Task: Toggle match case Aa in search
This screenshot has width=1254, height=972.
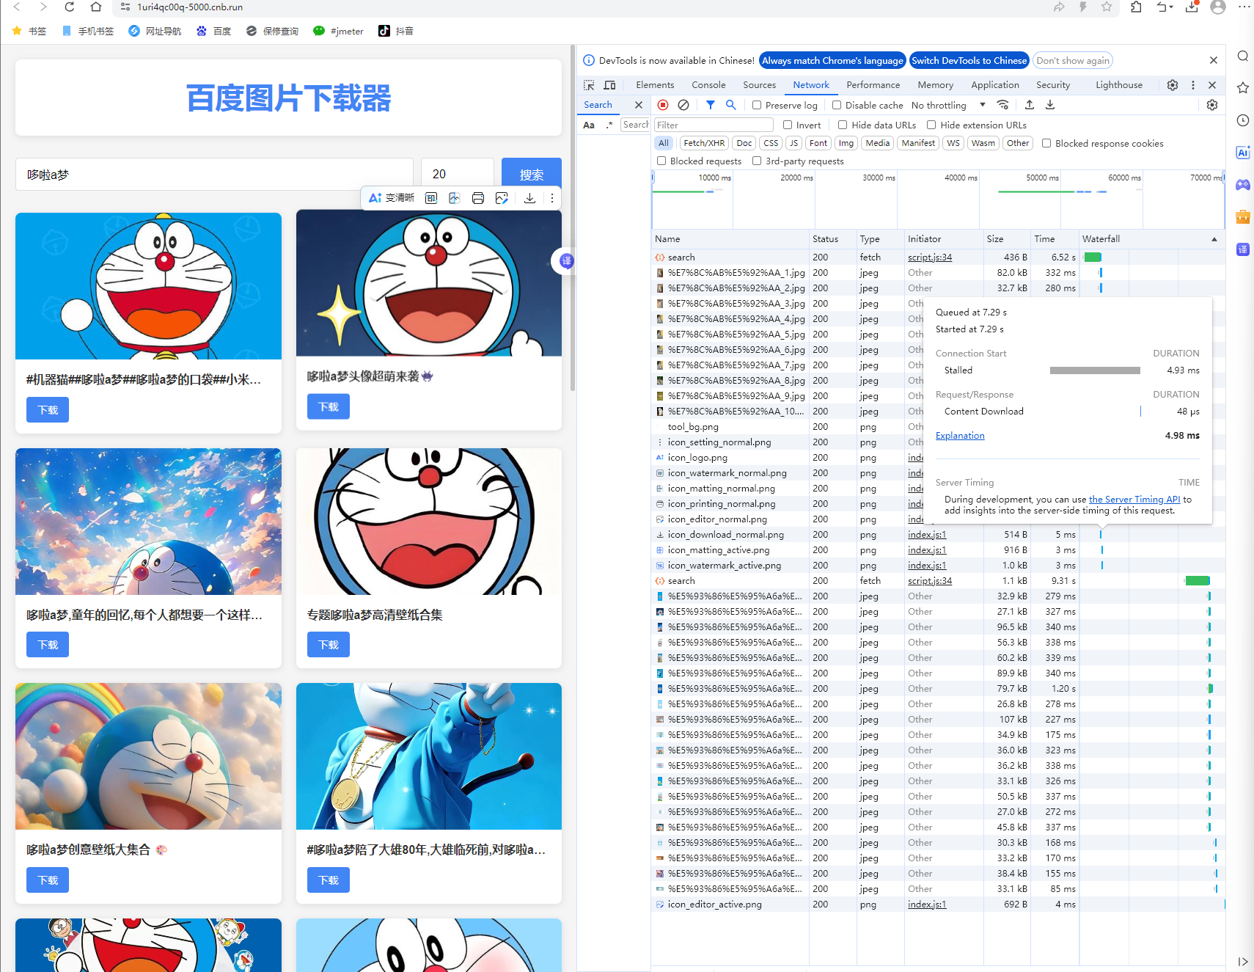Action: pos(589,125)
